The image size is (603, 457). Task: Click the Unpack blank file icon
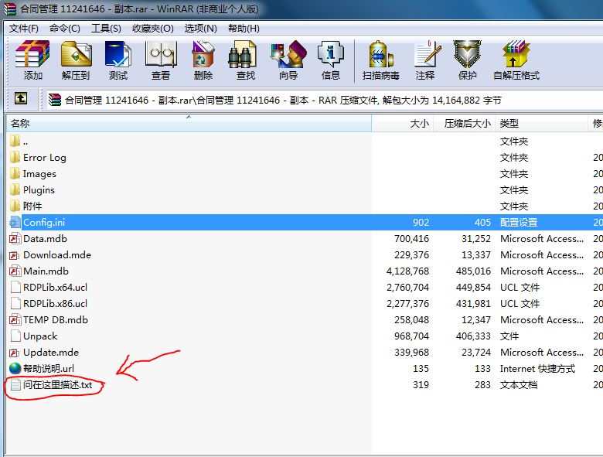[x=15, y=336]
